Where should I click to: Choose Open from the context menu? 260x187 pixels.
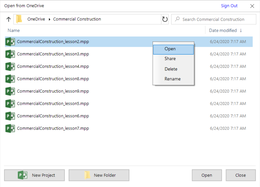170,49
